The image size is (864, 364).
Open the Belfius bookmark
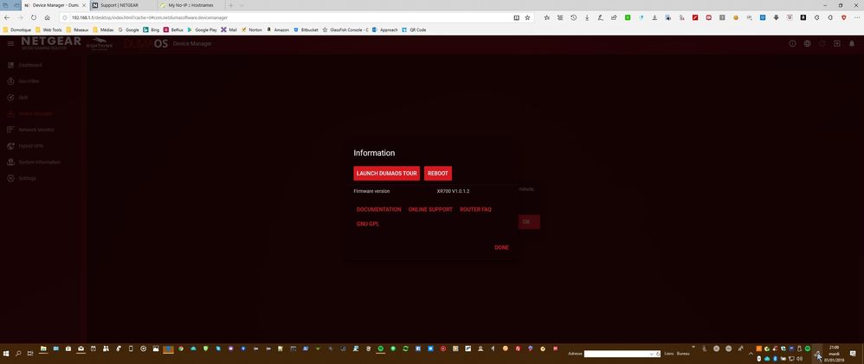tap(173, 29)
